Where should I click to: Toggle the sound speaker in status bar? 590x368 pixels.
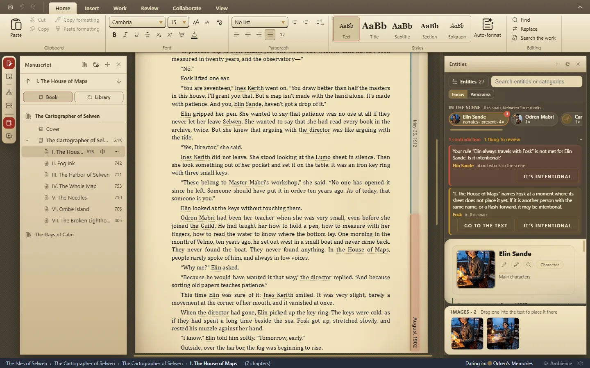(x=581, y=363)
